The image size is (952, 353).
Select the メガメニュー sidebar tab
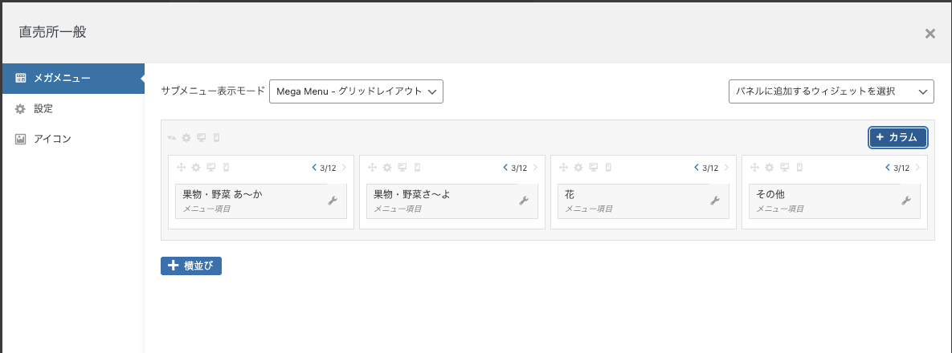tap(73, 79)
